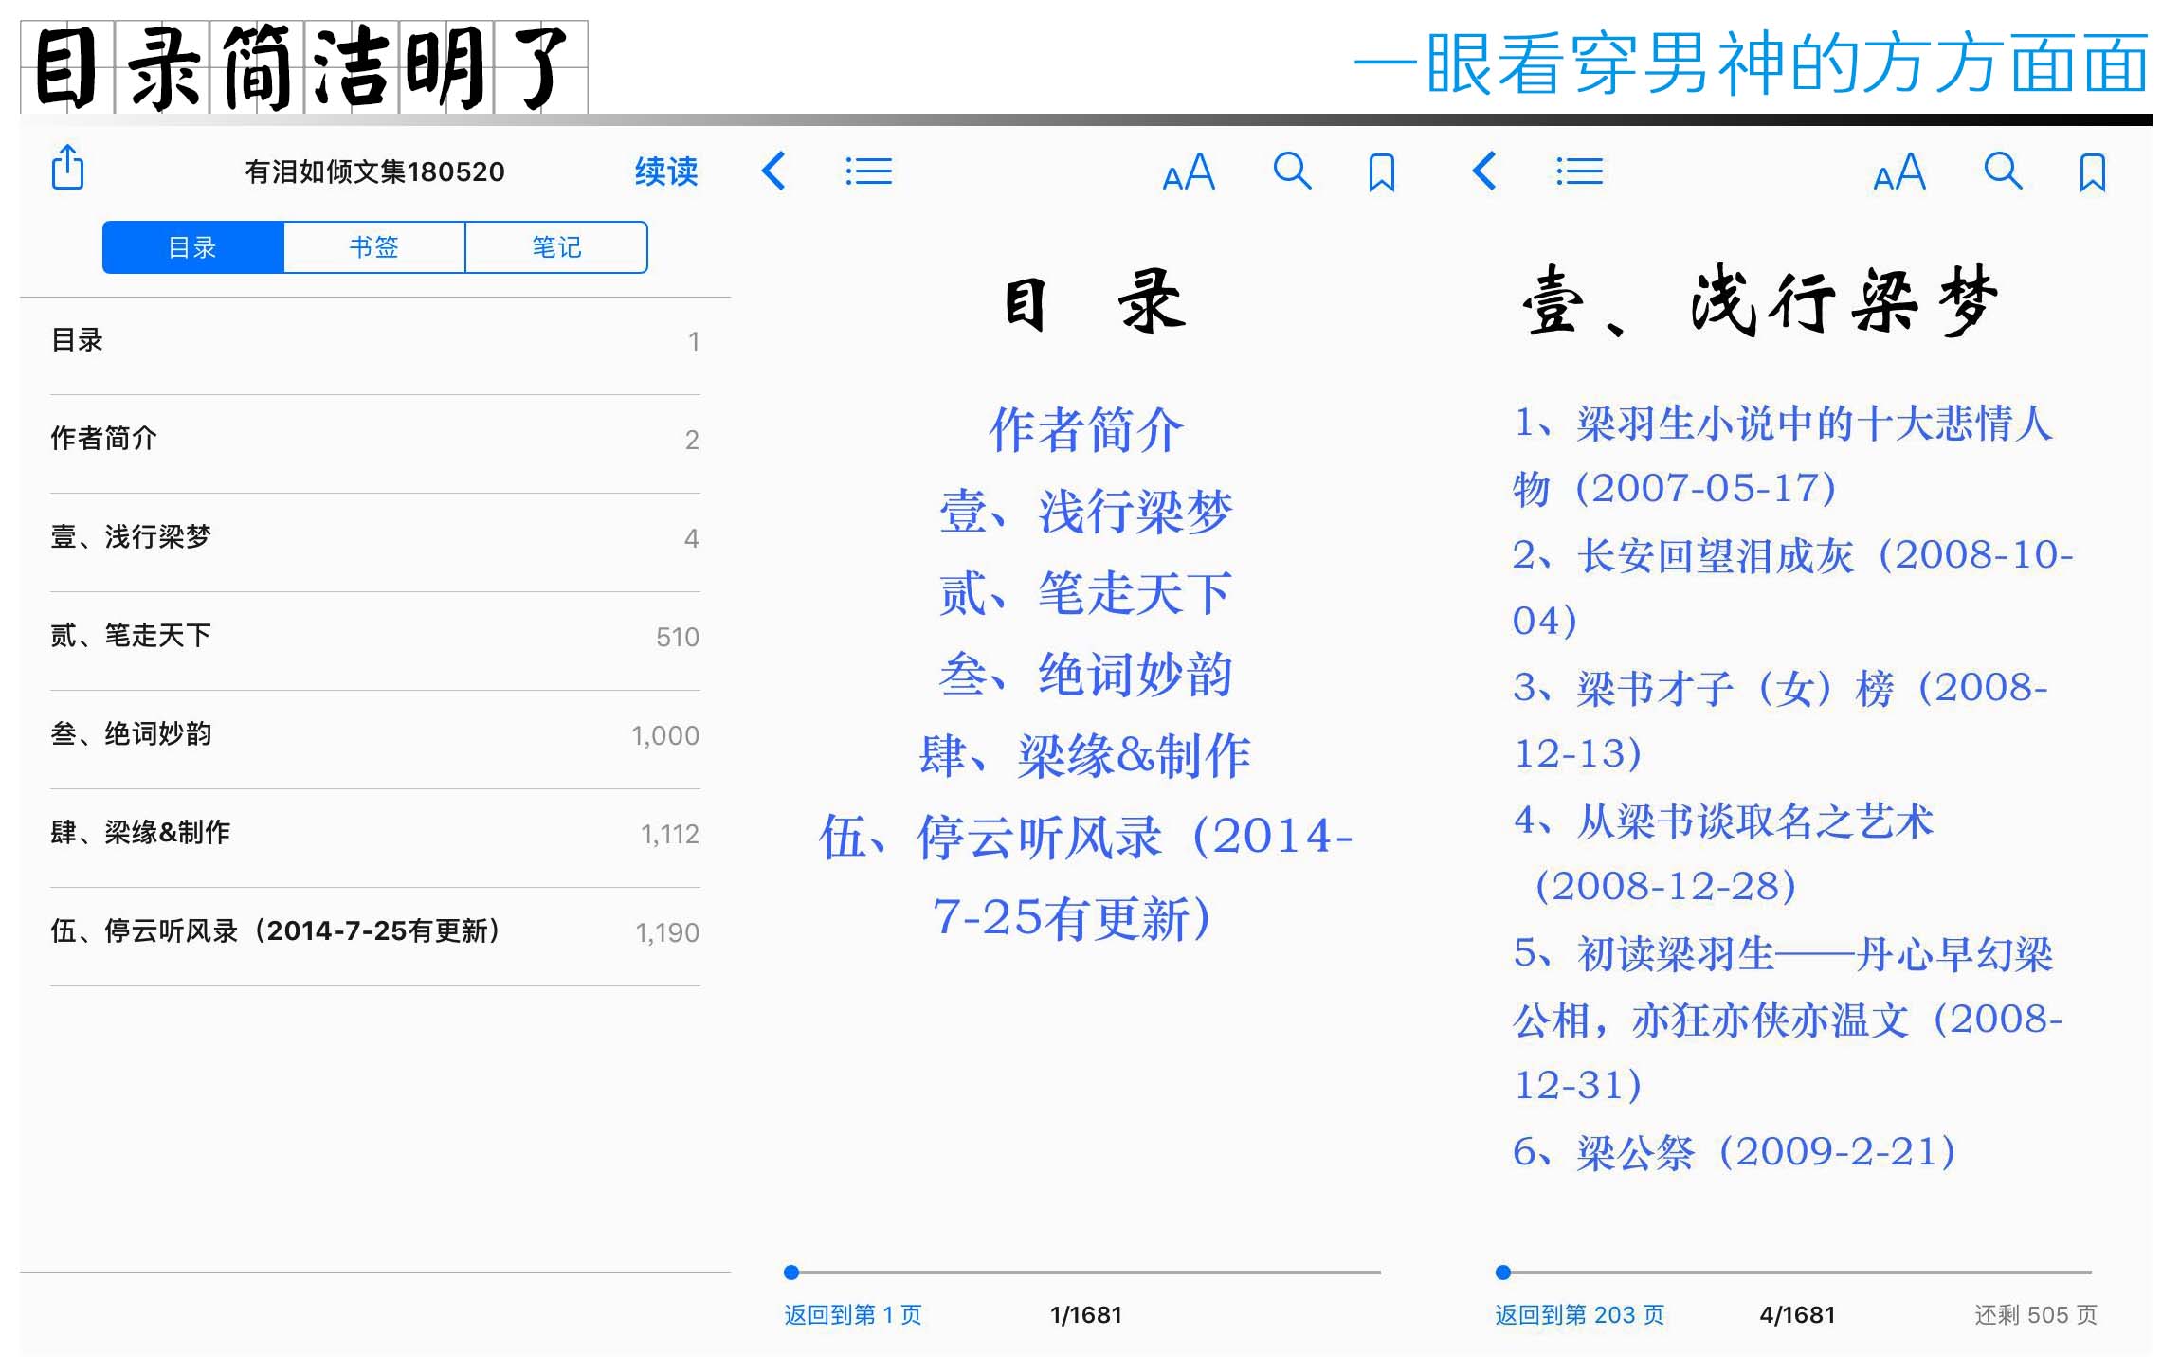
Task: Open font size settings in right reader
Action: click(x=1899, y=172)
